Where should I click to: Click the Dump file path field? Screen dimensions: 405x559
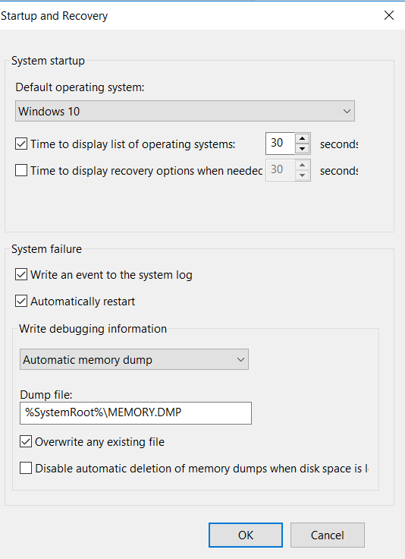(x=136, y=413)
